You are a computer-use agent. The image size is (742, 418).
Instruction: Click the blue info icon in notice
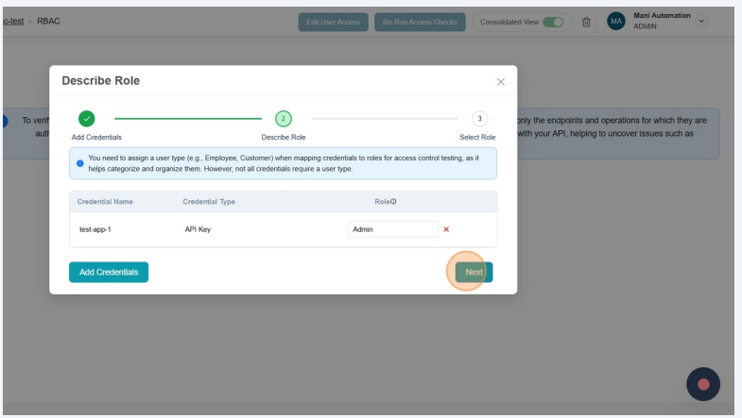[x=79, y=162]
